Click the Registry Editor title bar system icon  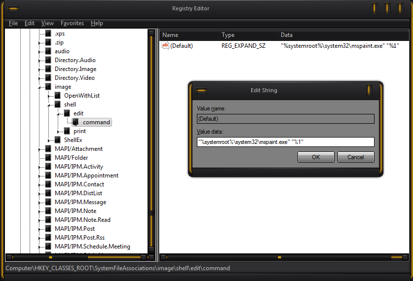(13, 9)
